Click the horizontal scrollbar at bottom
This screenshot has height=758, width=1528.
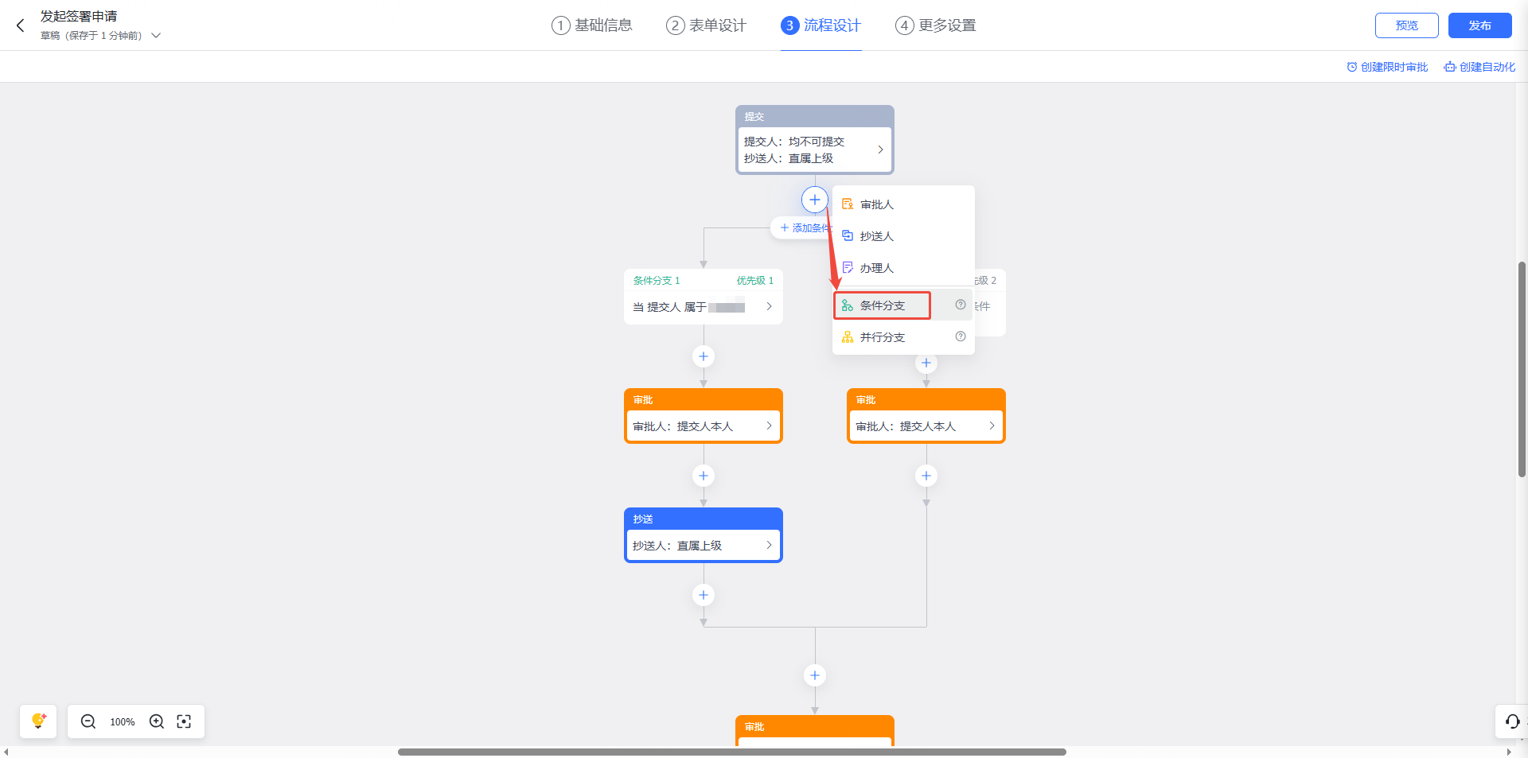(x=731, y=752)
